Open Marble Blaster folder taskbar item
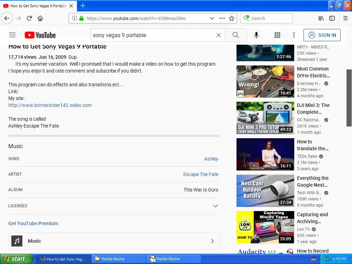This screenshot has width=352, height=264. pyautogui.click(x=119, y=259)
